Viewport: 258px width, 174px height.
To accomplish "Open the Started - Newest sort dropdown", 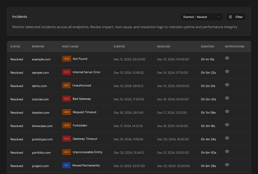I will pyautogui.click(x=202, y=17).
